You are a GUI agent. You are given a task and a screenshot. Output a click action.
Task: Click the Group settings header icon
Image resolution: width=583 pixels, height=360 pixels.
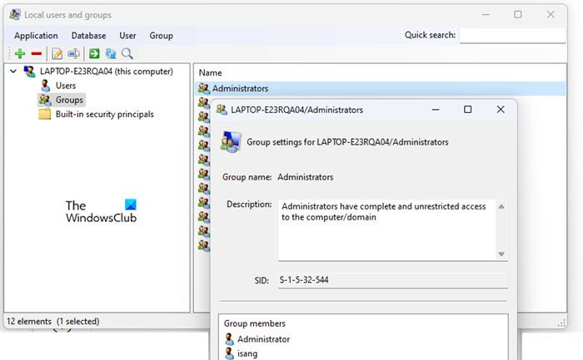click(x=231, y=142)
